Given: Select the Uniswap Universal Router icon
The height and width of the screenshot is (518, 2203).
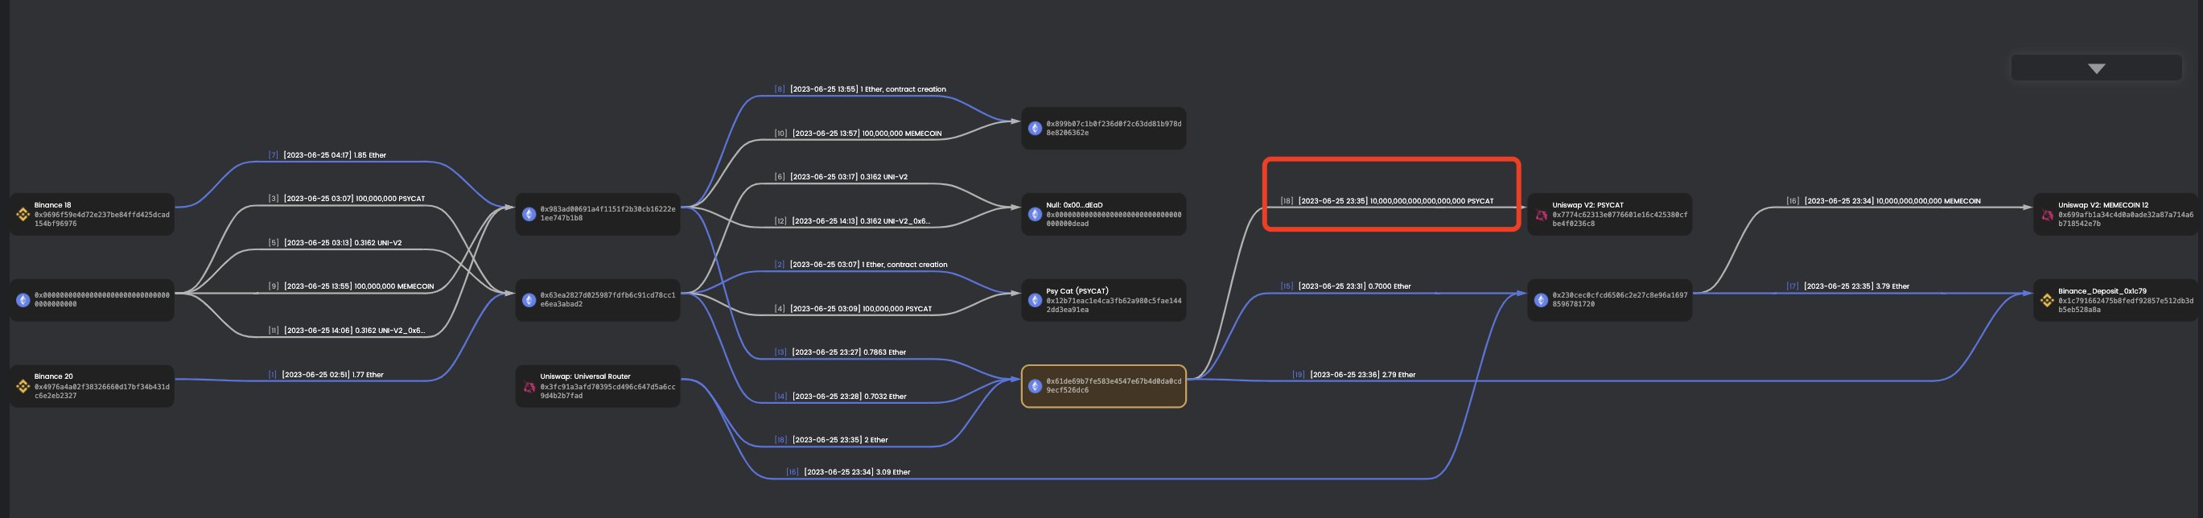Looking at the screenshot, I should 529,386.
